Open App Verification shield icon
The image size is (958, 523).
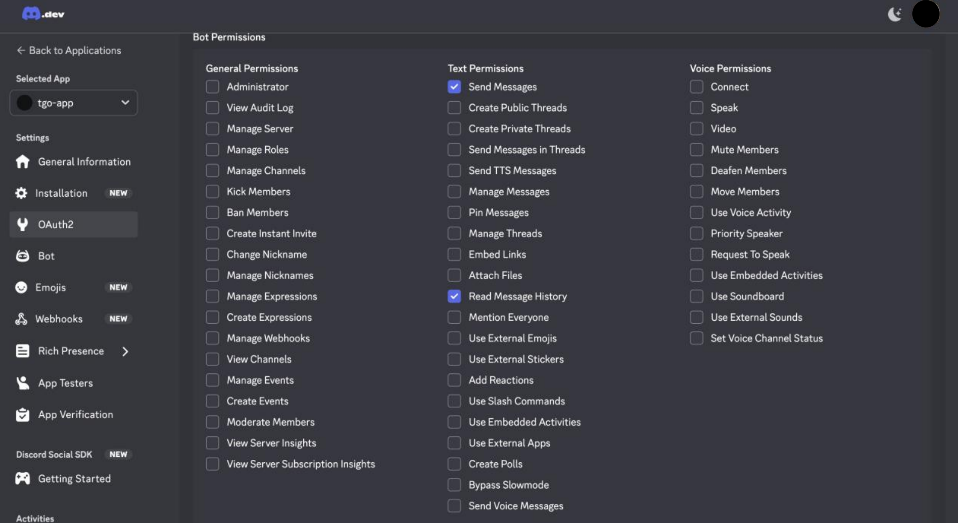click(22, 414)
